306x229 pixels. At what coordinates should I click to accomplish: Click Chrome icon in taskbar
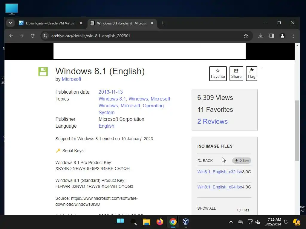[x=173, y=222]
